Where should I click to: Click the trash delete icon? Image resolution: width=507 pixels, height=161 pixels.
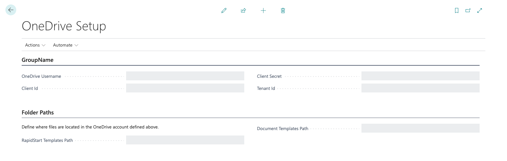[283, 11]
